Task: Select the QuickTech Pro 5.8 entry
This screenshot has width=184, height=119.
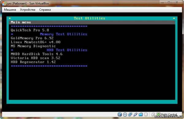Action: point(30,30)
